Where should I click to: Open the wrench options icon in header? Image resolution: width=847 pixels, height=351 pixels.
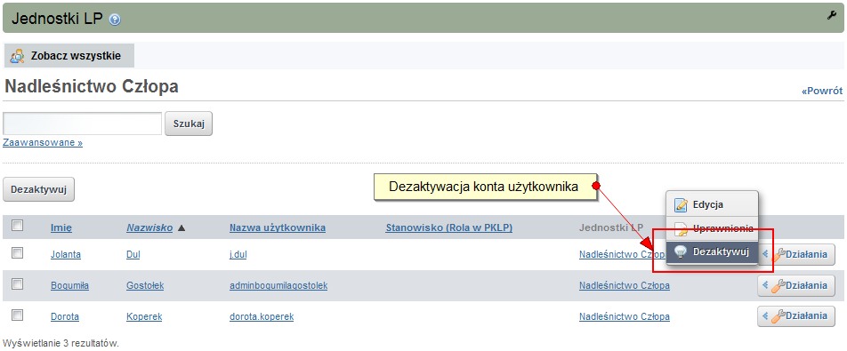[x=831, y=16]
